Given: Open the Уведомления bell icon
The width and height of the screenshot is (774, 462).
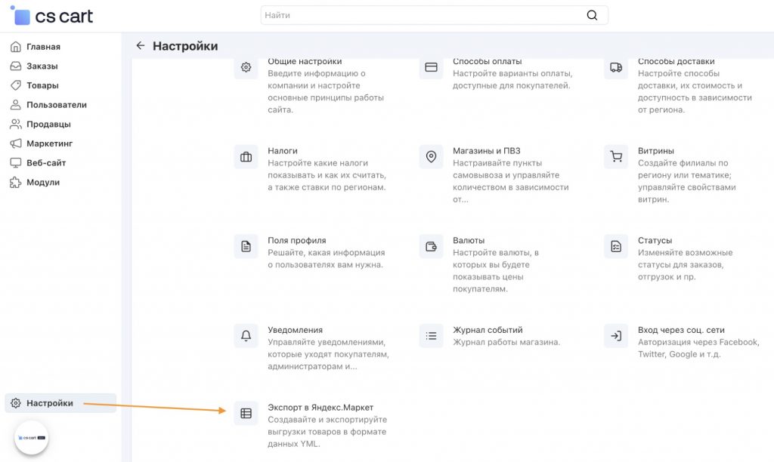Looking at the screenshot, I should pos(246,336).
